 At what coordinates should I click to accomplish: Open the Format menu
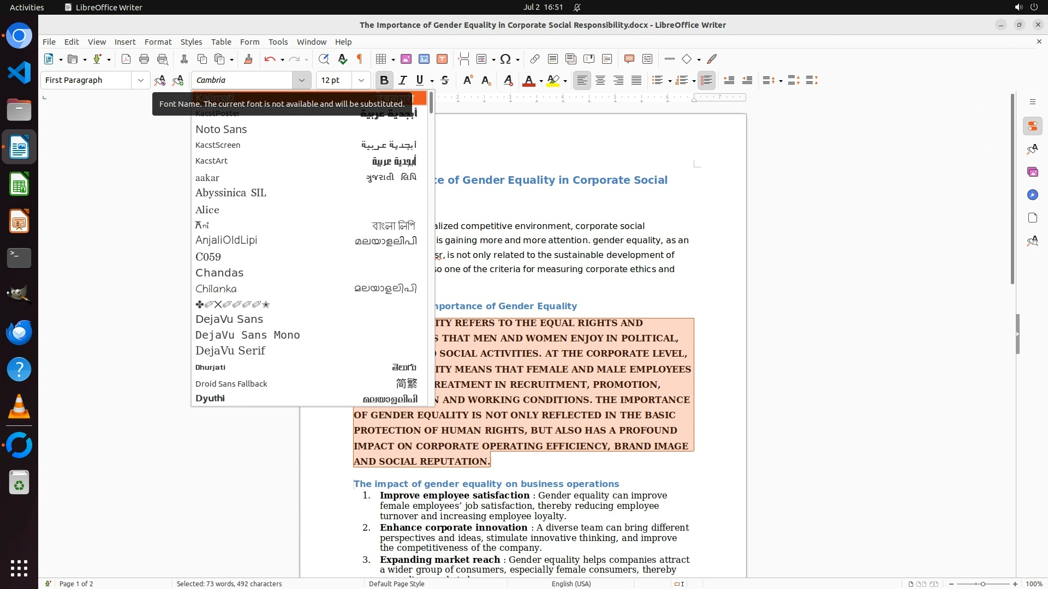point(158,41)
